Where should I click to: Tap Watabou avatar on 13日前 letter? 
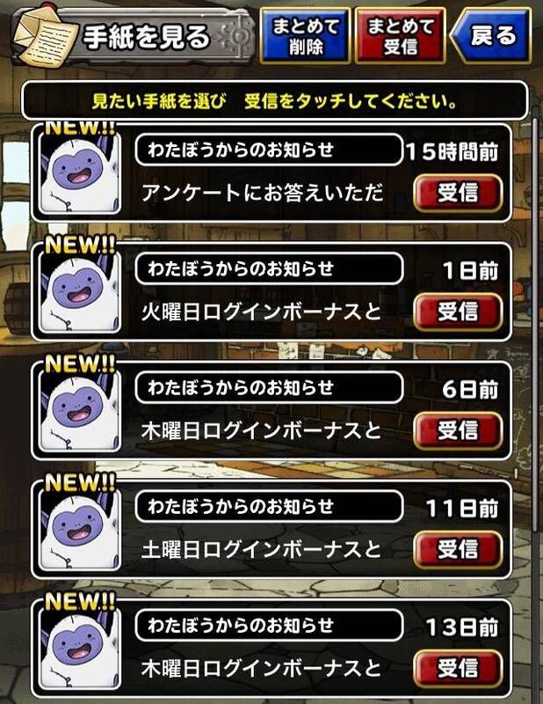coord(80,649)
